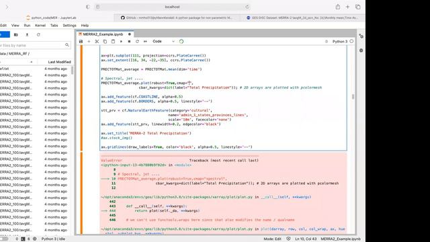Click the file browser scrollbar

coord(73,70)
